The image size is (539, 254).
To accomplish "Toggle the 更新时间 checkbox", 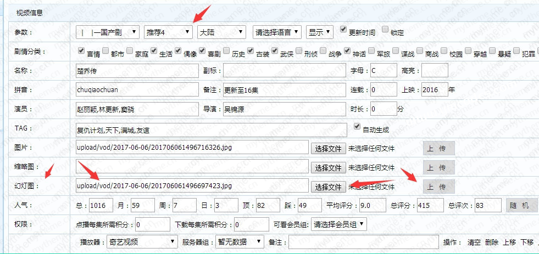I will 343,30.
